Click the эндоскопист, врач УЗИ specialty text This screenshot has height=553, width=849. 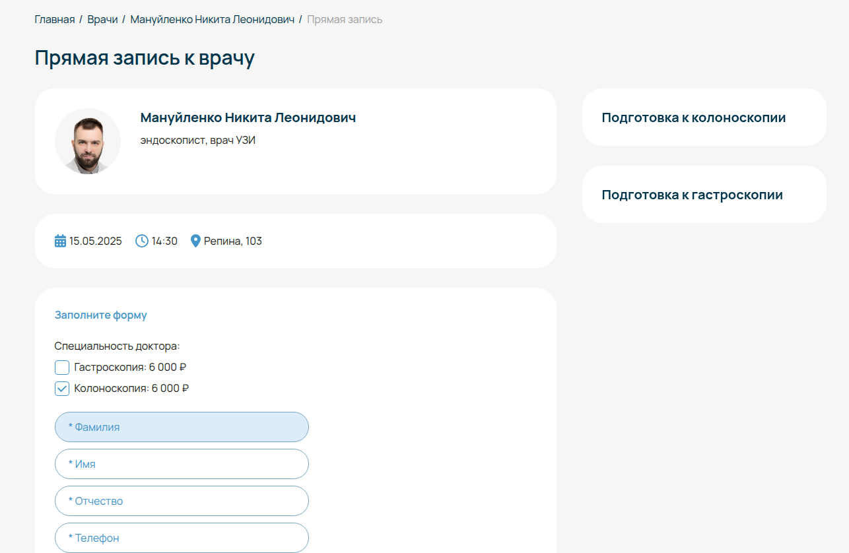pos(198,140)
